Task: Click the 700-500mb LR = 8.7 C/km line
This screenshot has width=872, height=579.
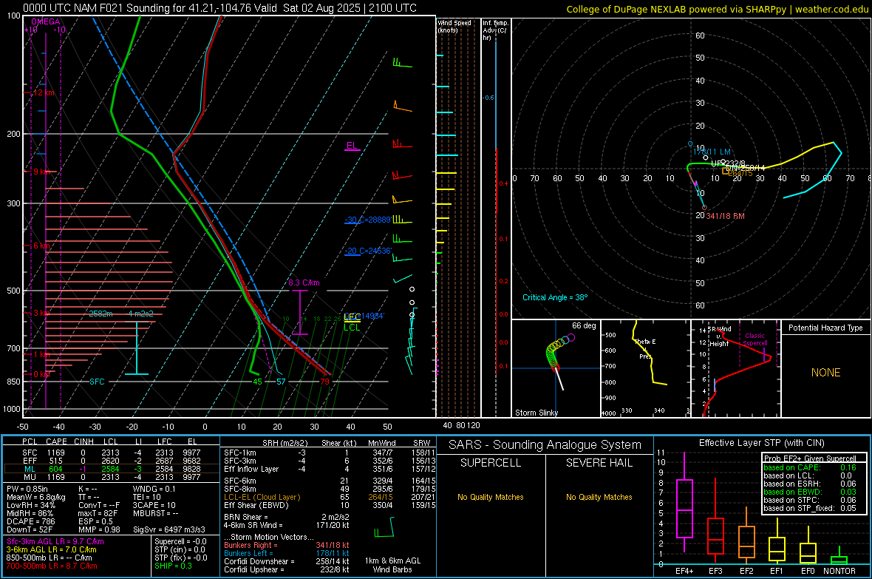Action: click(x=52, y=566)
